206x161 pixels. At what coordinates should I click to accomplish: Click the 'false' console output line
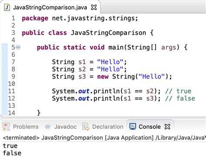click(12, 153)
